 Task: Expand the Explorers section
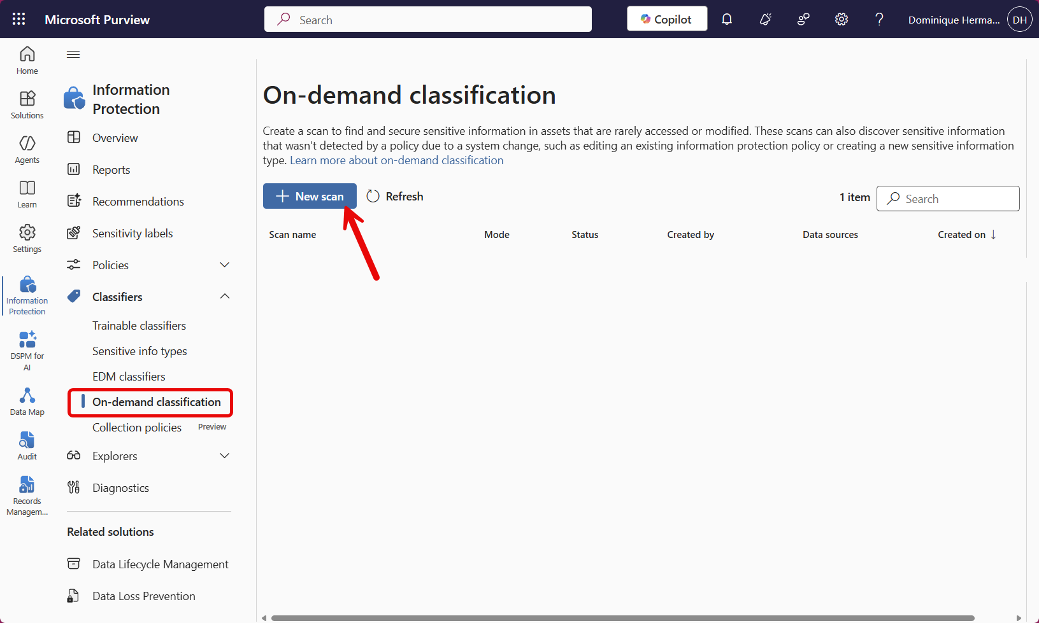224,456
